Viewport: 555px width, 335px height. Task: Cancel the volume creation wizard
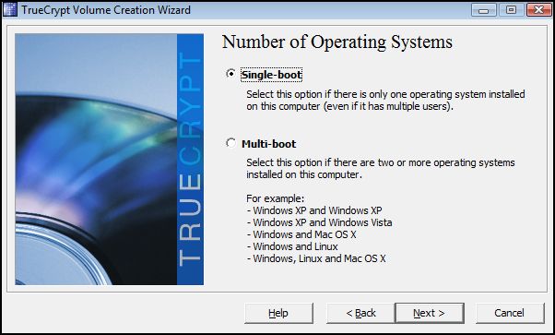coord(510,313)
